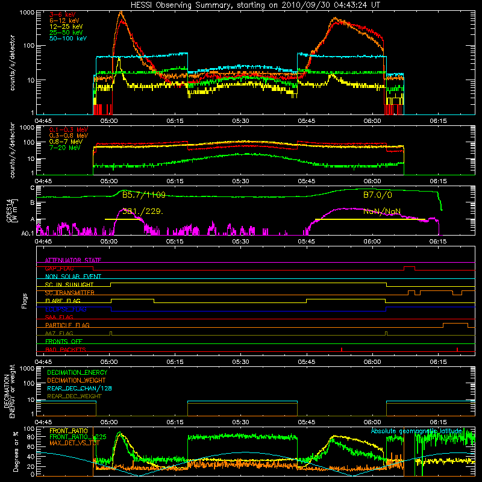Click the NaN/NaN annotation in GOES panel
Image resolution: width=482 pixels, height=482 pixels.
click(x=382, y=211)
